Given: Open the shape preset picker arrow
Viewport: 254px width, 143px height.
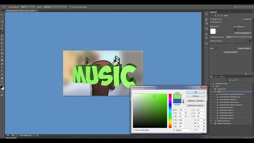Looking at the screenshot, I should point(217,31).
